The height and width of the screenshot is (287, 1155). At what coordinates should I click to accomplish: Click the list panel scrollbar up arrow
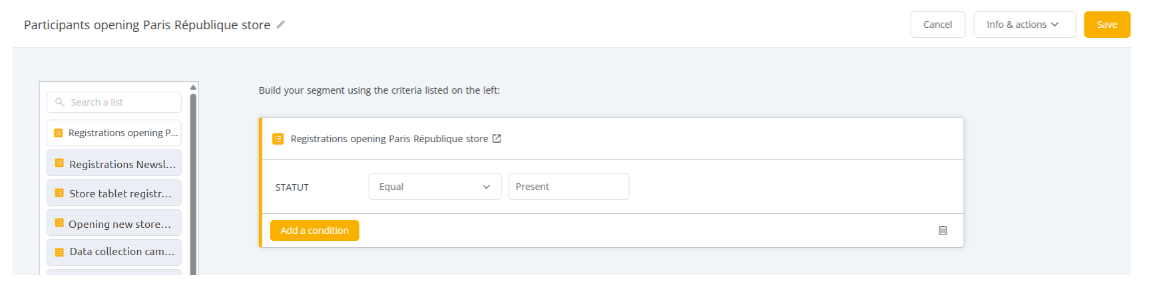[x=193, y=87]
